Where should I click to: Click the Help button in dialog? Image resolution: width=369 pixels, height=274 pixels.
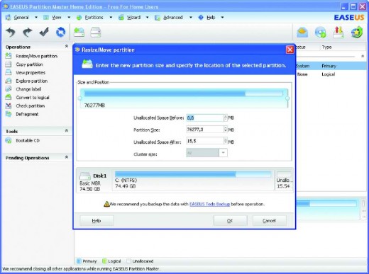coord(97,221)
